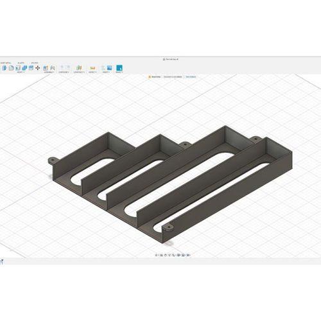Switch to the SHEET METAL tab
The image size is (321, 321).
(6, 63)
